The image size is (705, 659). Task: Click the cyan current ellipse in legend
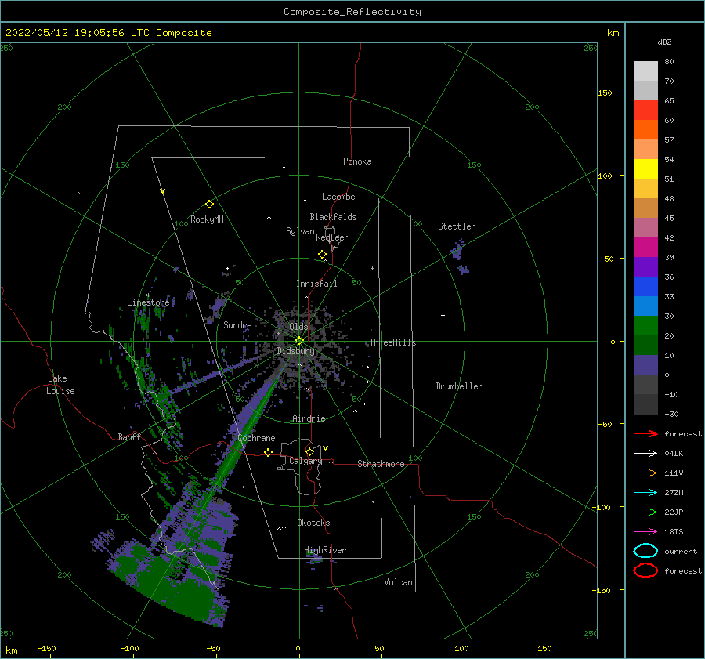pyautogui.click(x=645, y=551)
